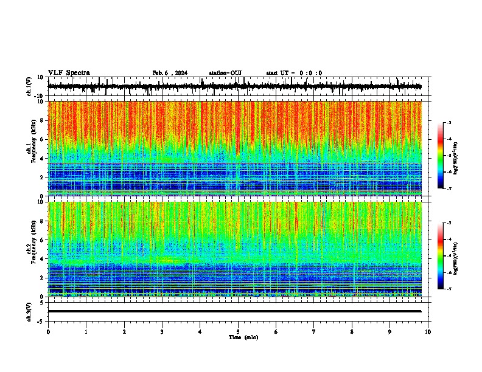Screen dimensions: 482x372
Task: Click the ch.2 PSD color bar
Action: click(441, 256)
